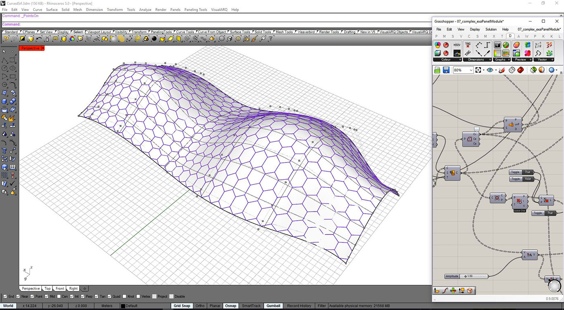Click the colour wheel icon in Colour panel
Viewport: 564px width, 310px height.
(438, 45)
